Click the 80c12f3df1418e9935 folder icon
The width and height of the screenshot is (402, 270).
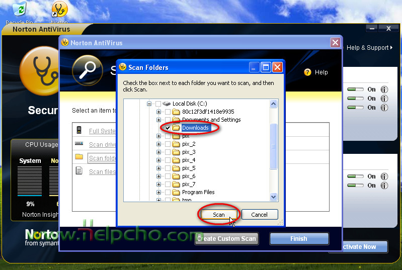tap(176, 112)
